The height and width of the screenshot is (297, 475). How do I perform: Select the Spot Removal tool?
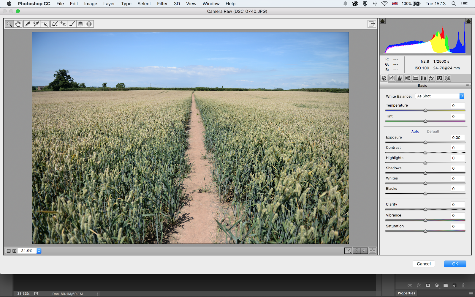55,24
